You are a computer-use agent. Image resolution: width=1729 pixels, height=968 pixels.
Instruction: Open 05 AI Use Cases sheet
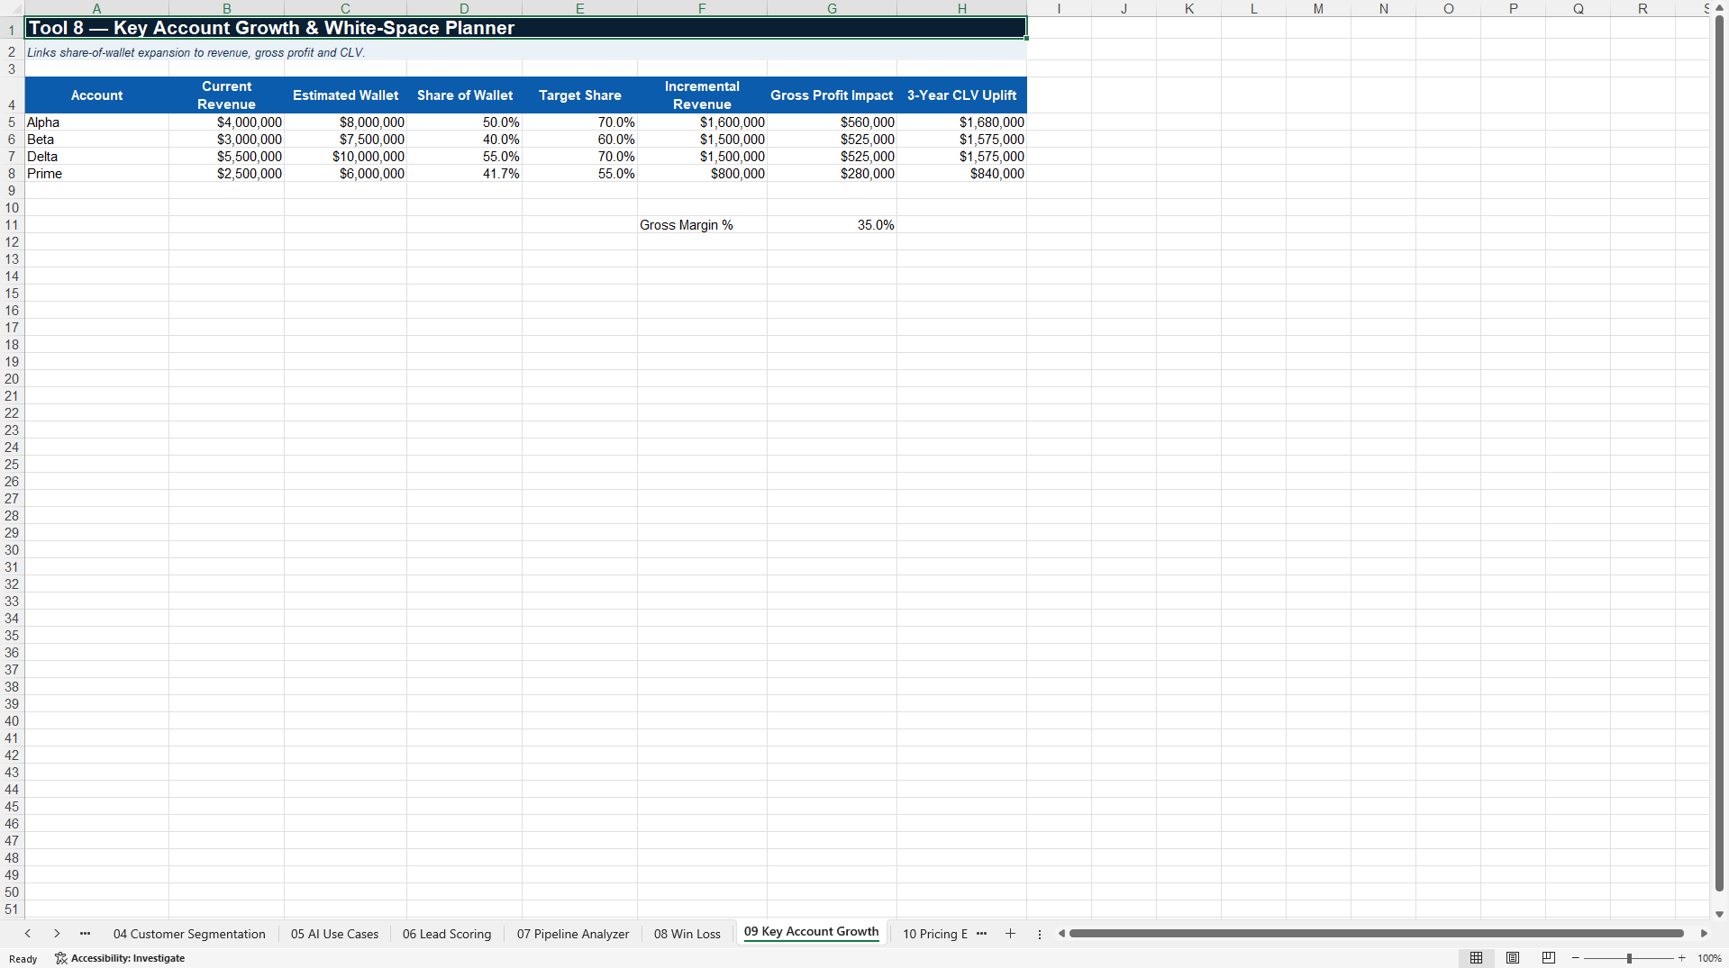[334, 934]
